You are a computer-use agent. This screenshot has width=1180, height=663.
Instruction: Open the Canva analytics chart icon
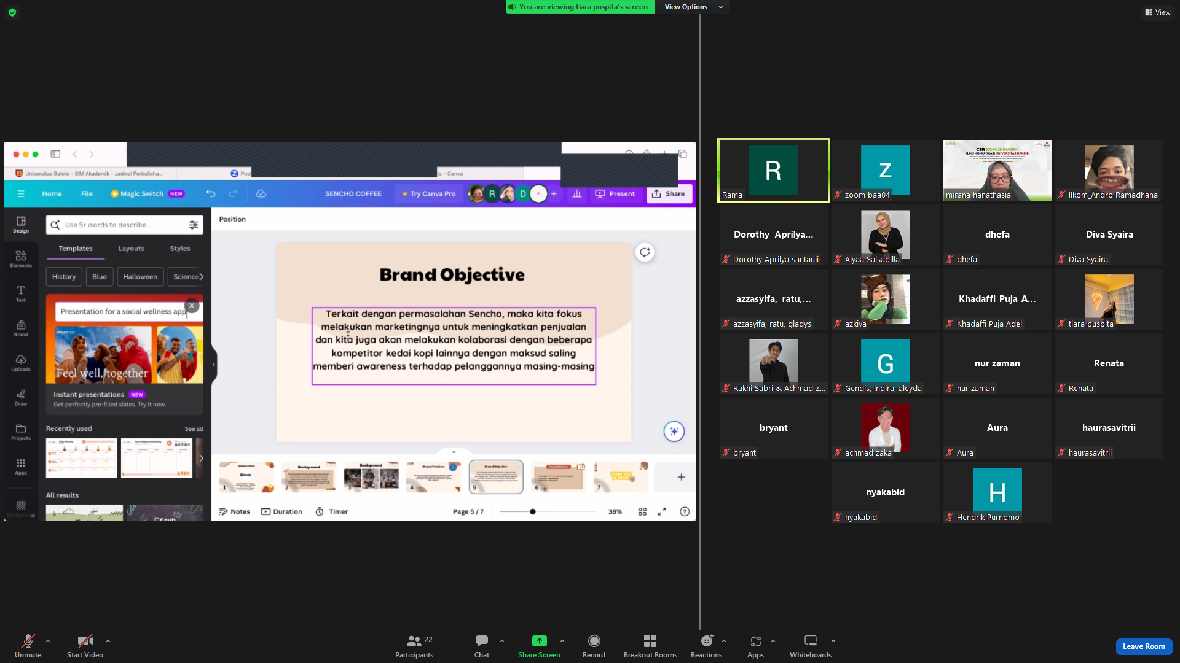coord(577,194)
